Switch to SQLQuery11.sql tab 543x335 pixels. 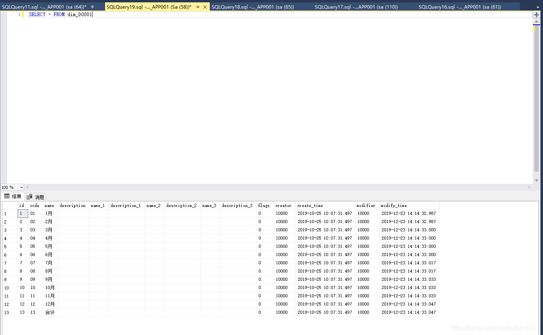44,7
